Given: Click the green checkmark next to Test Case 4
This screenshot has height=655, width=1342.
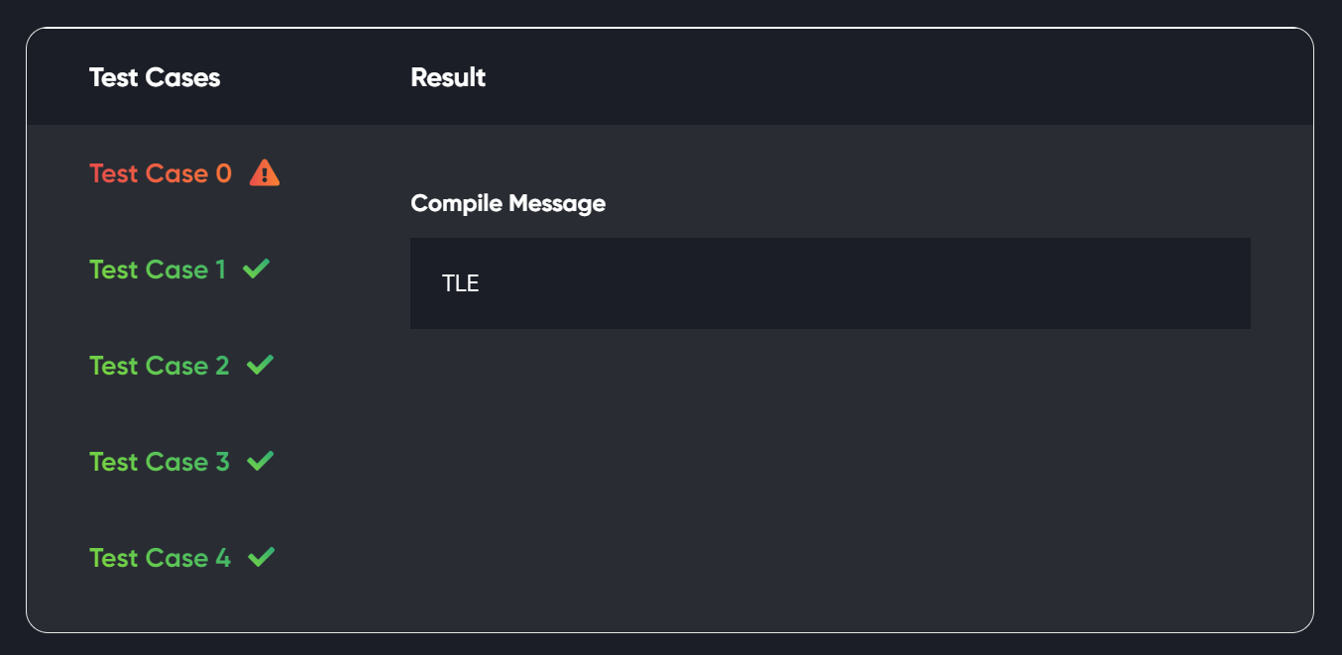Looking at the screenshot, I should 261,557.
